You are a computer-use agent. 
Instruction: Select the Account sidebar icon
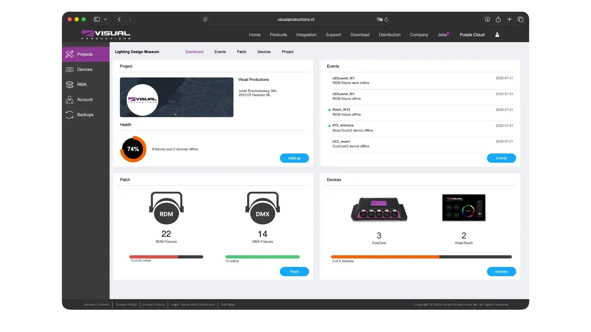pyautogui.click(x=70, y=100)
